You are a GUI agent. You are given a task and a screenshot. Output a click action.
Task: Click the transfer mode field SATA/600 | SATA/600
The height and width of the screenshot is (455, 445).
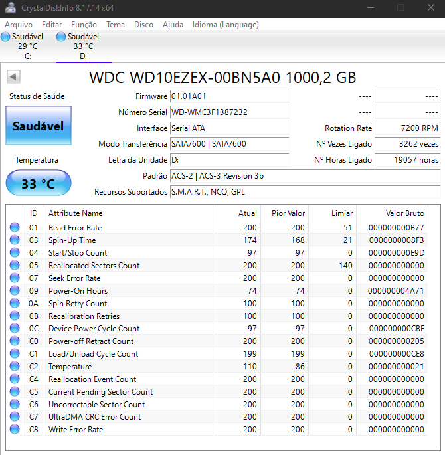click(x=229, y=144)
